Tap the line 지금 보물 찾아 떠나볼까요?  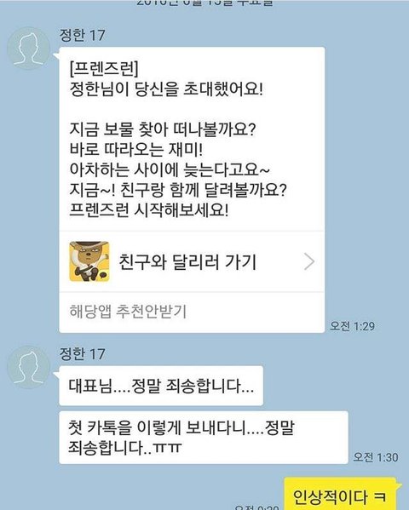(x=163, y=129)
